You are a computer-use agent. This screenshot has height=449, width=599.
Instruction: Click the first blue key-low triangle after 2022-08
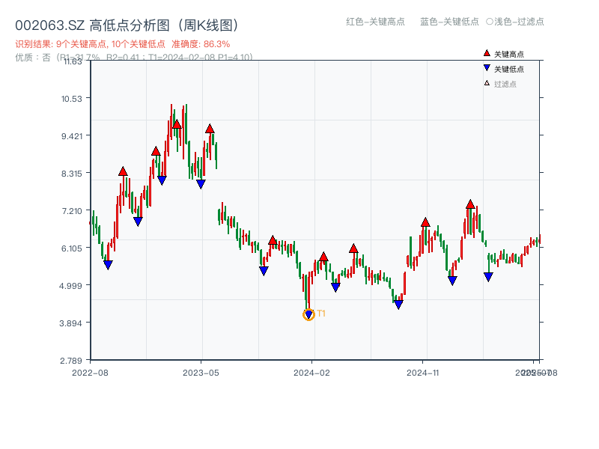coord(108,265)
